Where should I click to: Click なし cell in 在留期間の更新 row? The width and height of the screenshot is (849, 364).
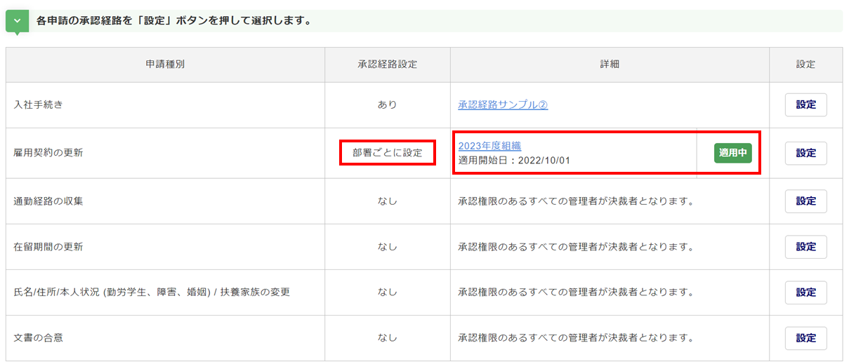point(388,247)
